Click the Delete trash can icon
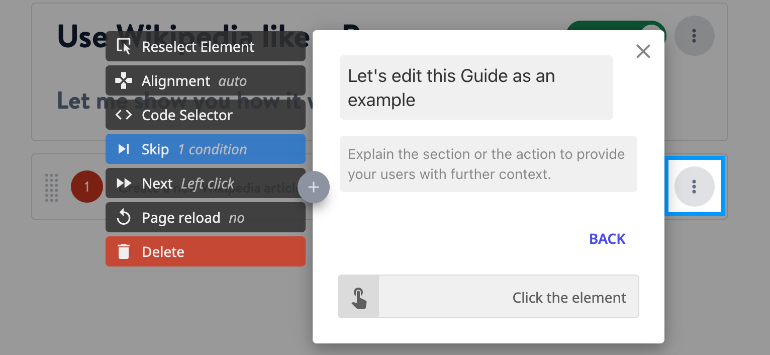This screenshot has height=355, width=770. (123, 252)
